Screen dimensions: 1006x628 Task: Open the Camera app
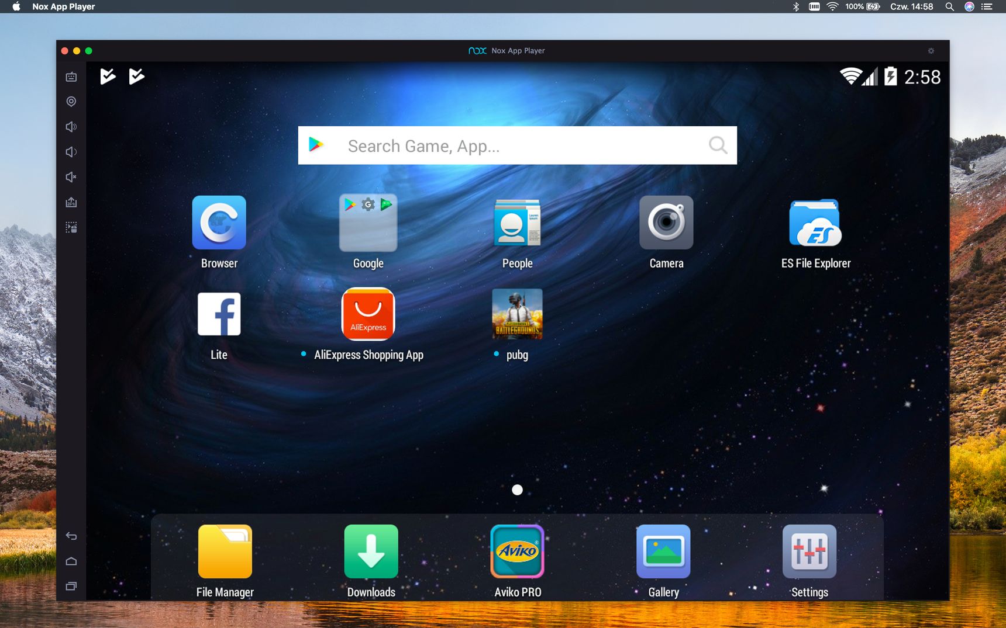[x=666, y=223]
